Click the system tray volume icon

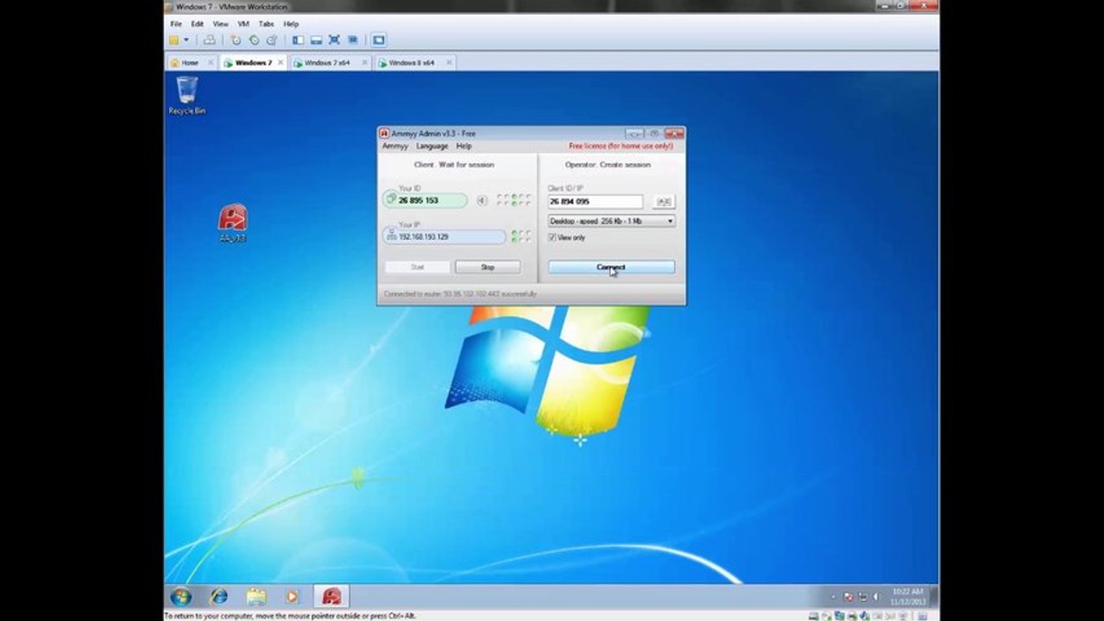(877, 597)
